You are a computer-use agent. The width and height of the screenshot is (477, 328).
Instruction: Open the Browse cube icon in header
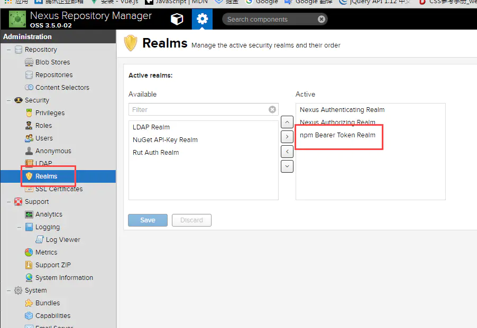pos(177,19)
